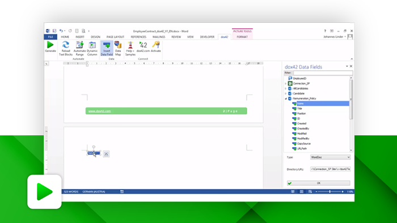The width and height of the screenshot is (397, 223).
Task: Collapse the ribbon with the caret
Action: point(352,59)
